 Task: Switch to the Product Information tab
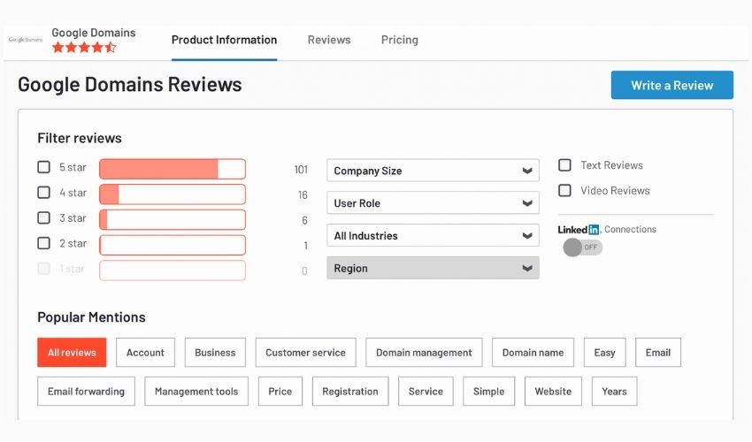224,40
